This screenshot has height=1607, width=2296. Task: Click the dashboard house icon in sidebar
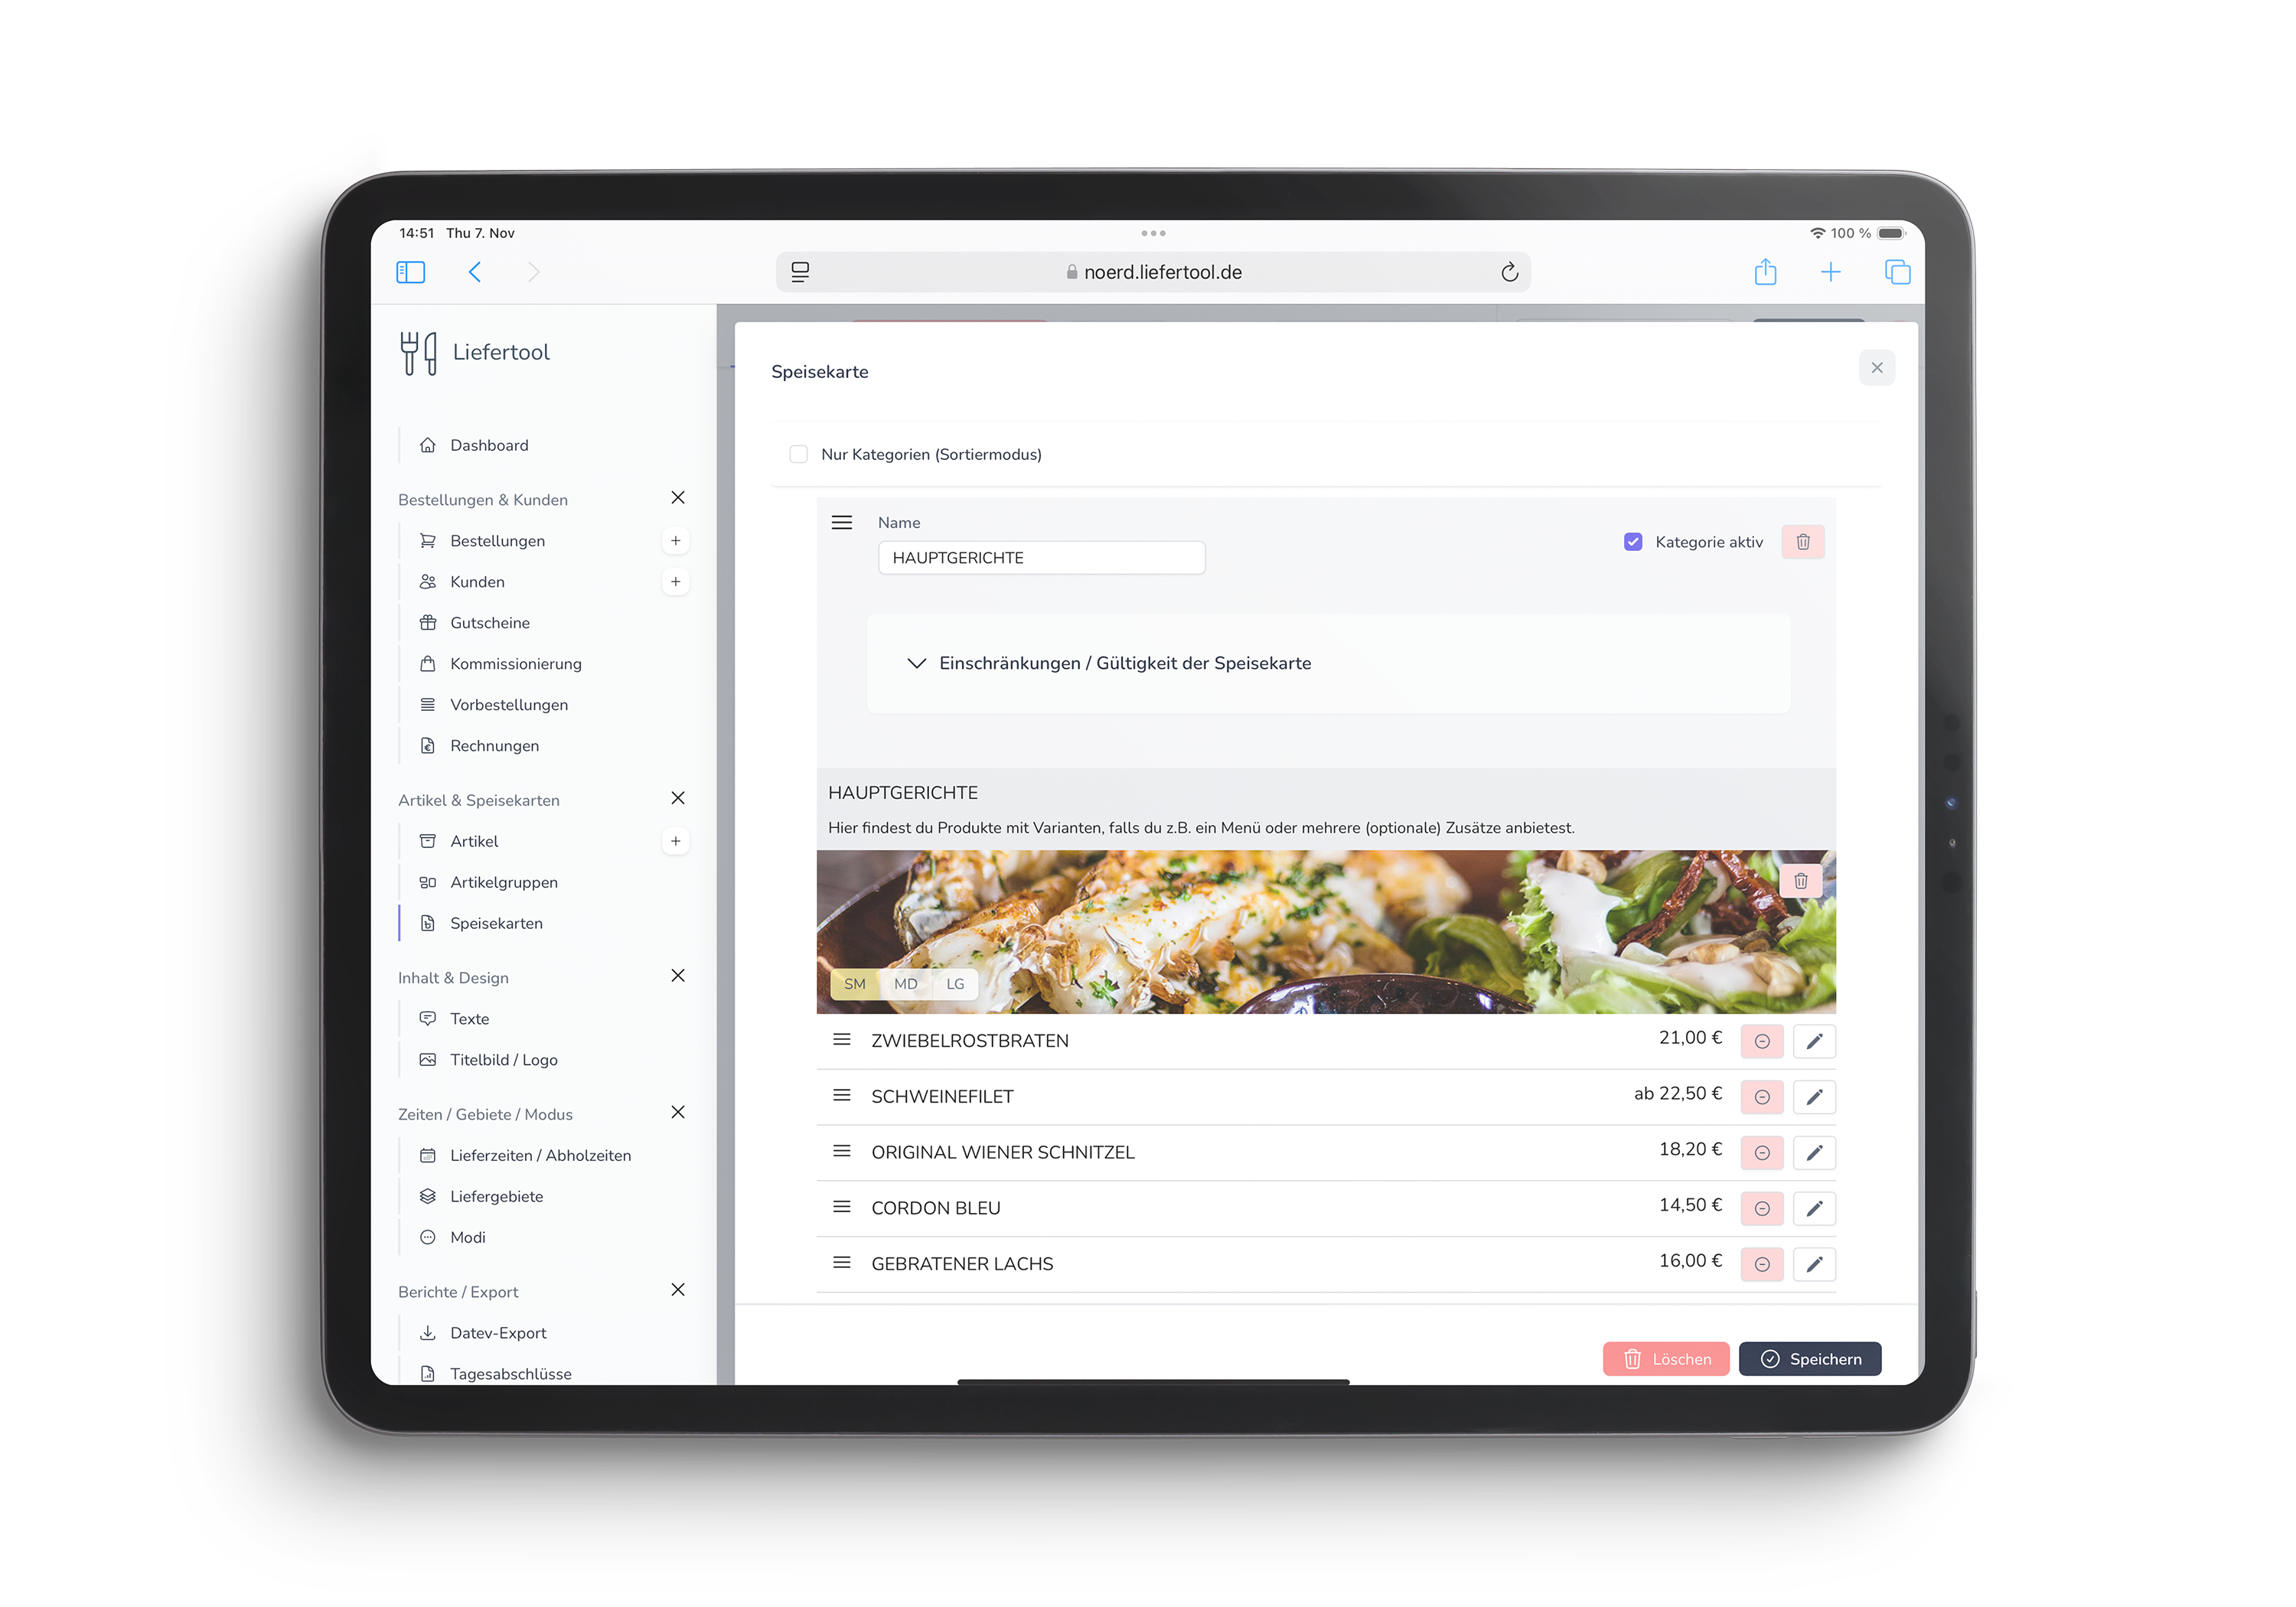click(x=429, y=443)
